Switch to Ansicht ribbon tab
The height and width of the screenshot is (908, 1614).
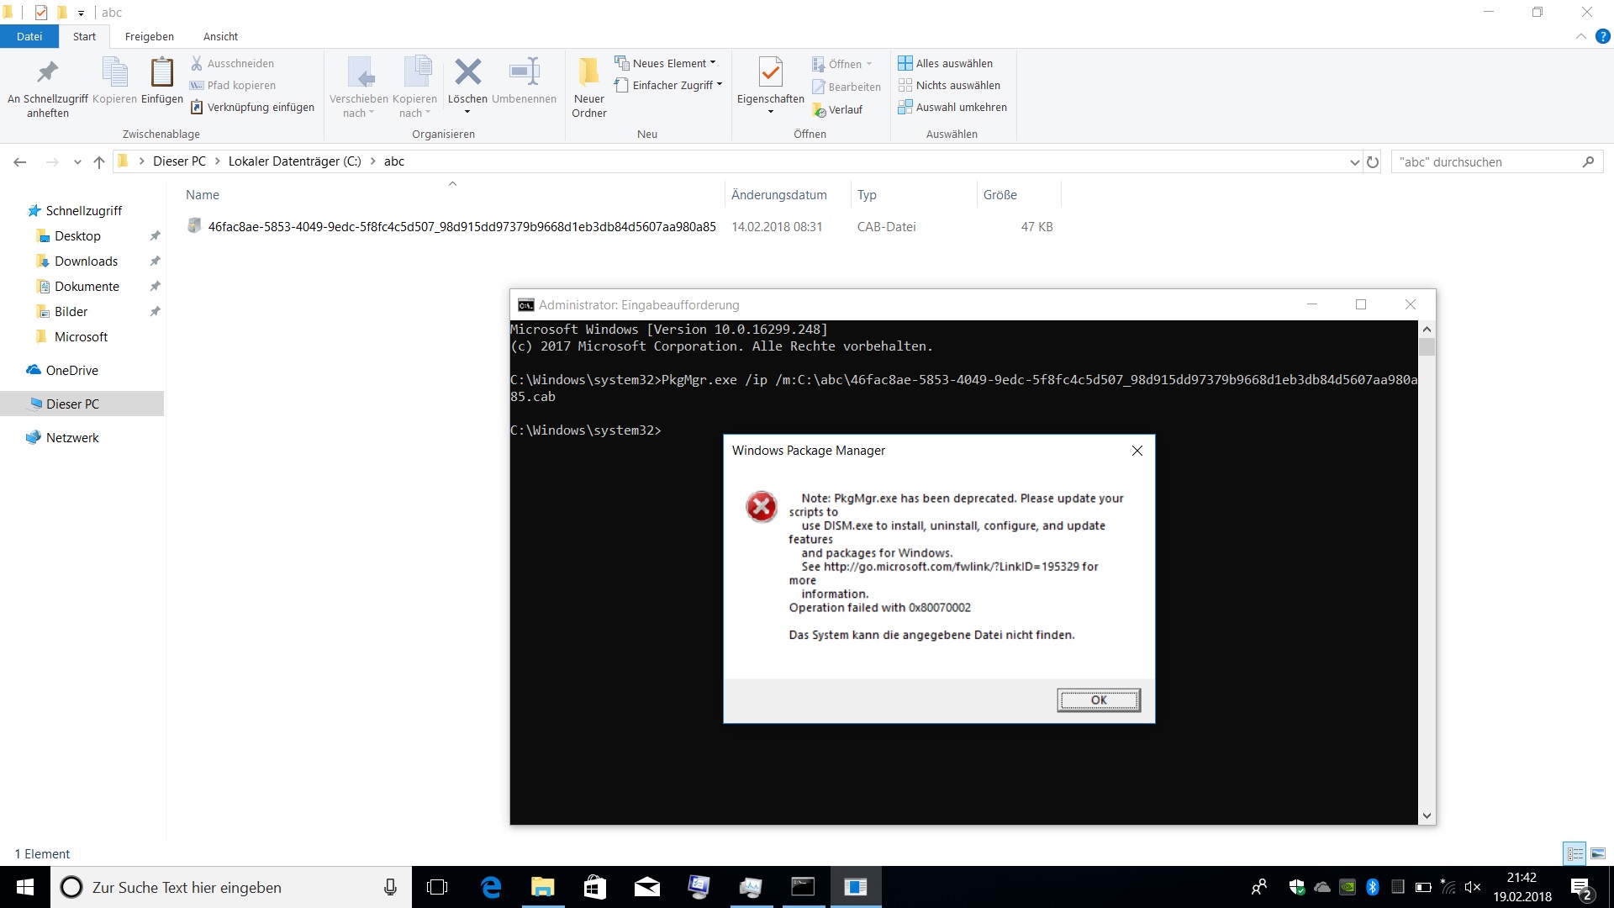220,36
